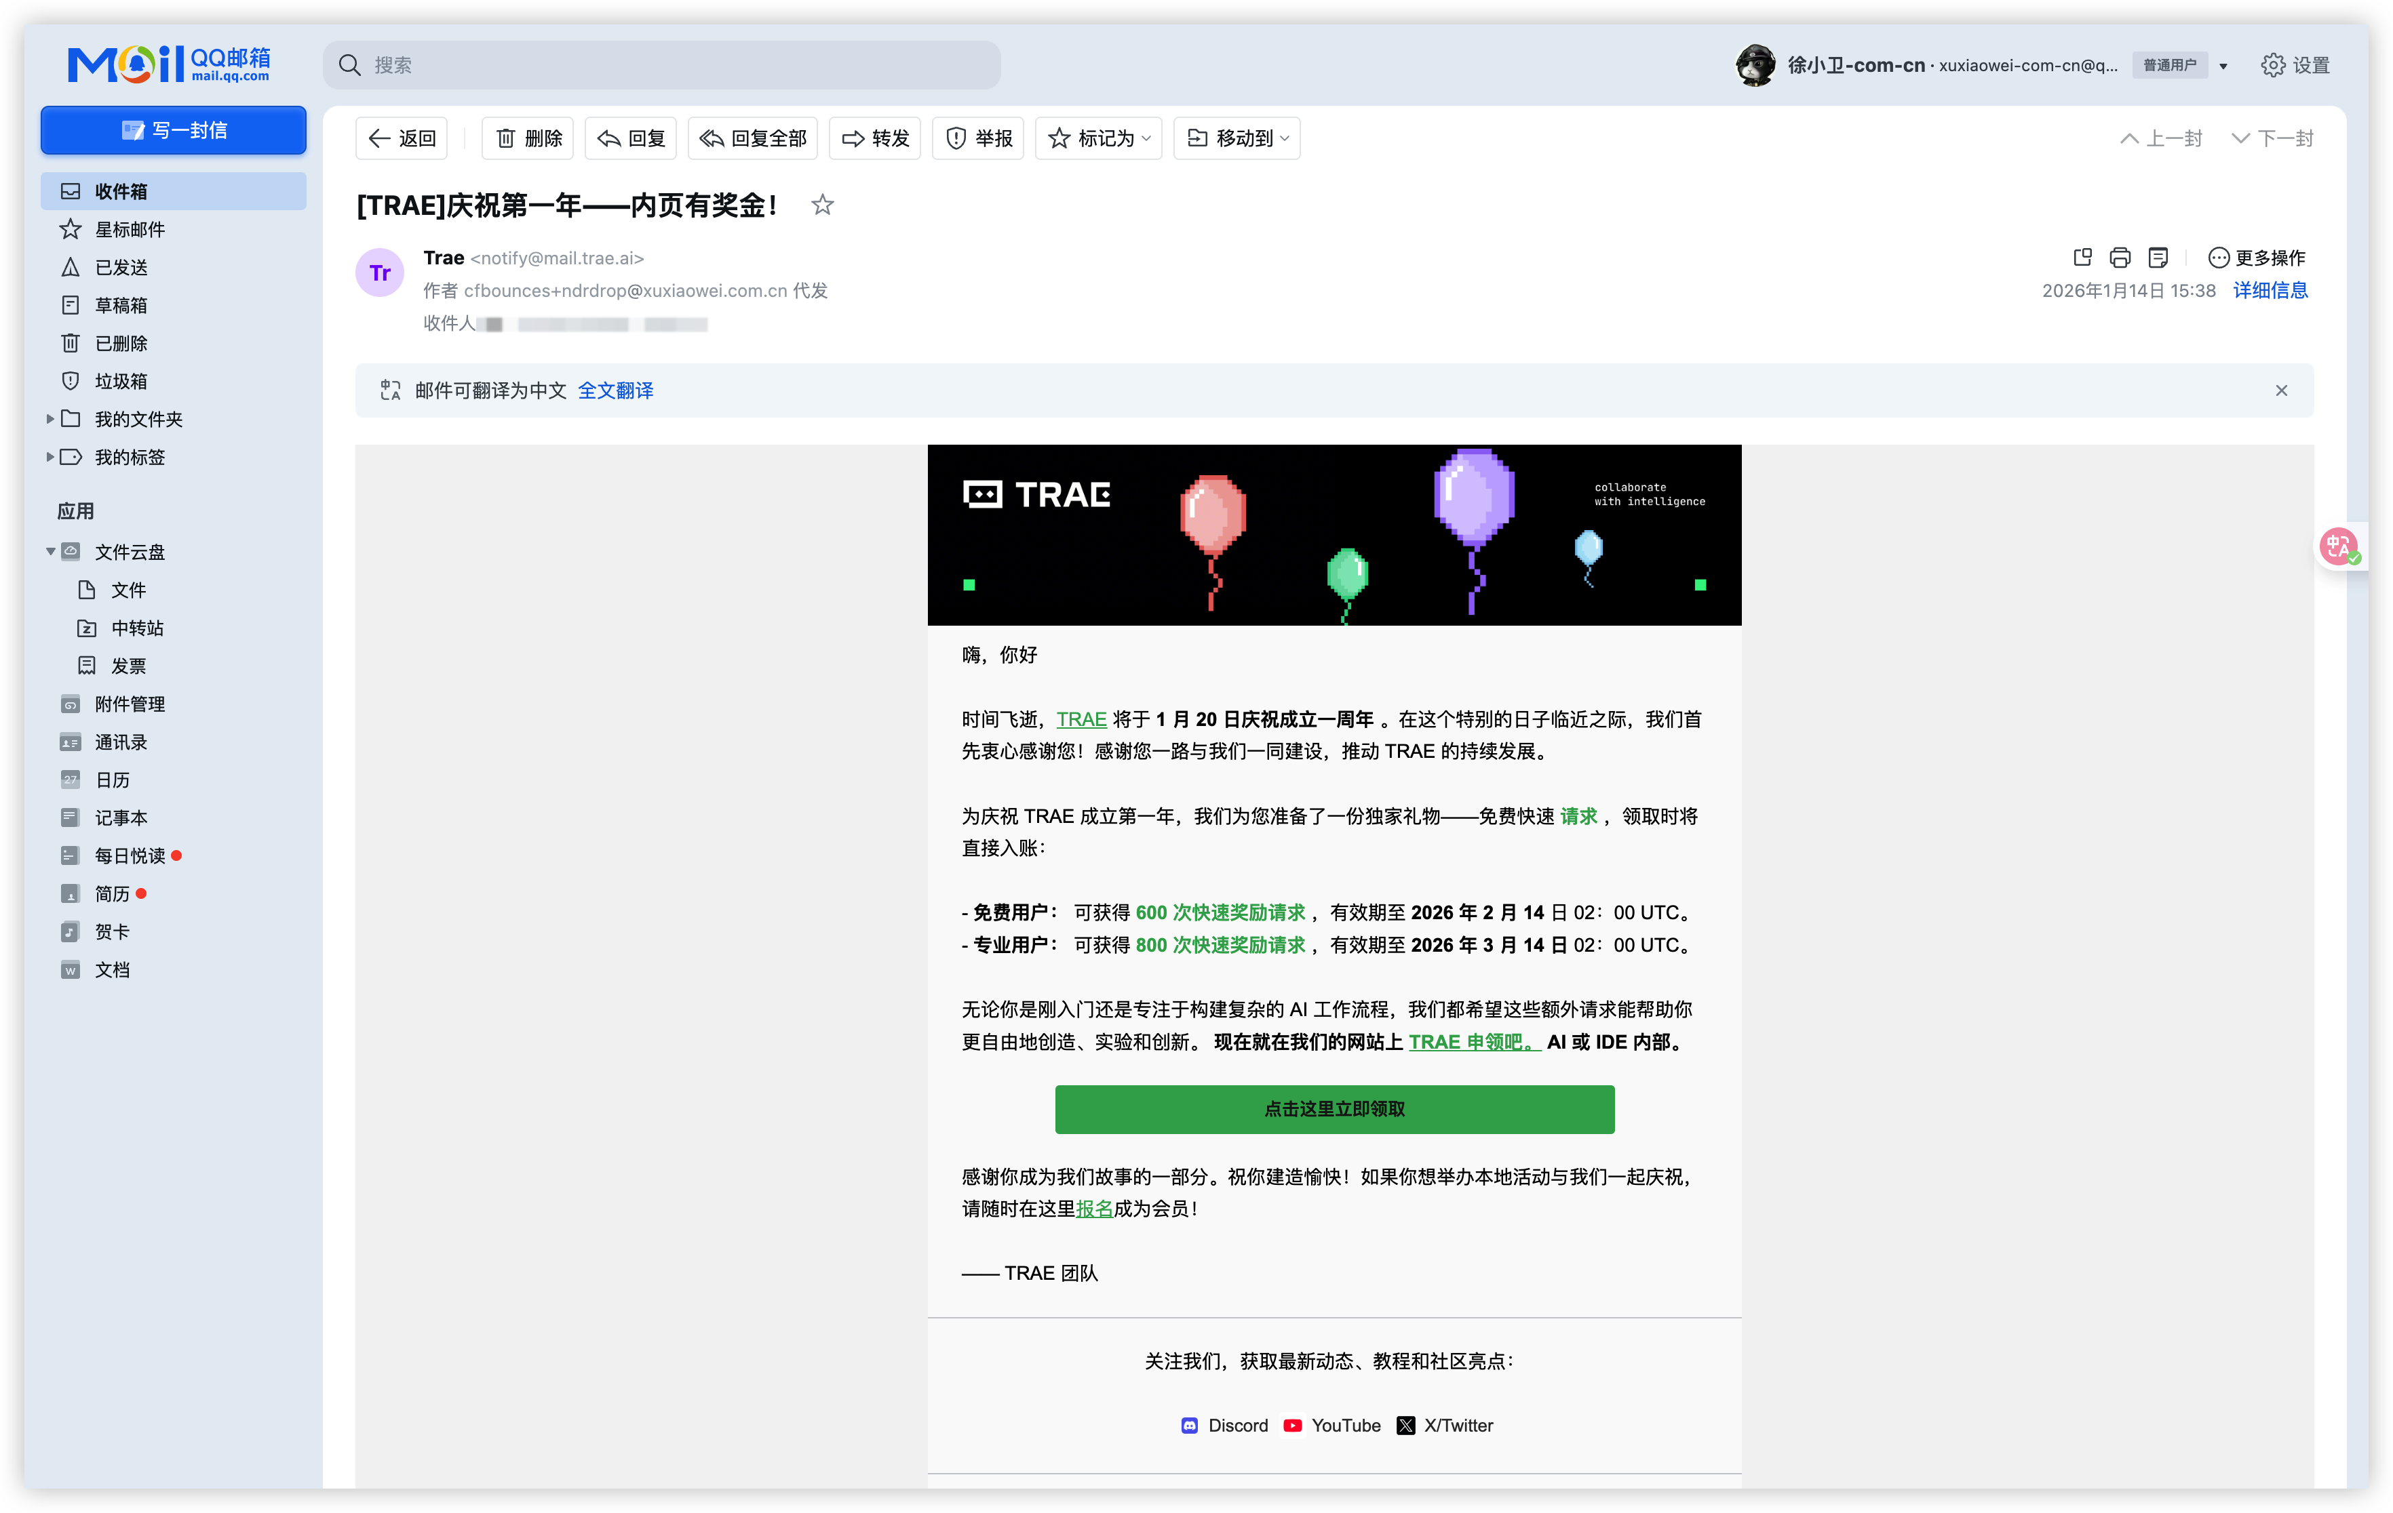Open the 星标邮件 folder
The height and width of the screenshot is (1513, 2393).
coord(129,230)
